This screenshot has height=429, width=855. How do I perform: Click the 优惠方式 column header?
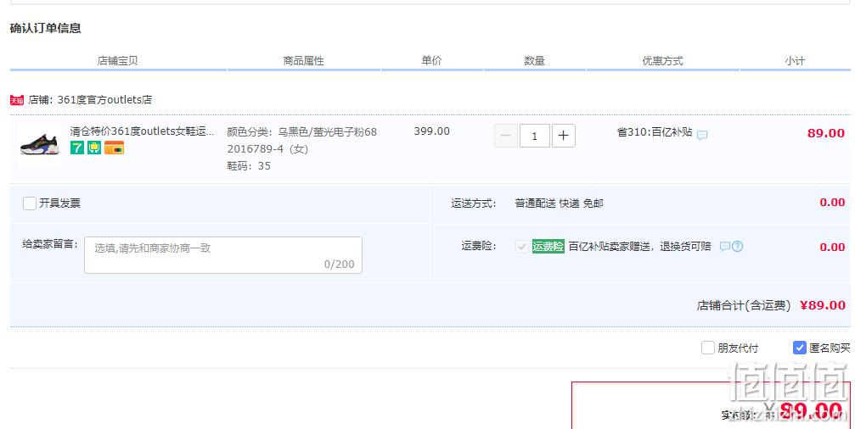[x=662, y=61]
